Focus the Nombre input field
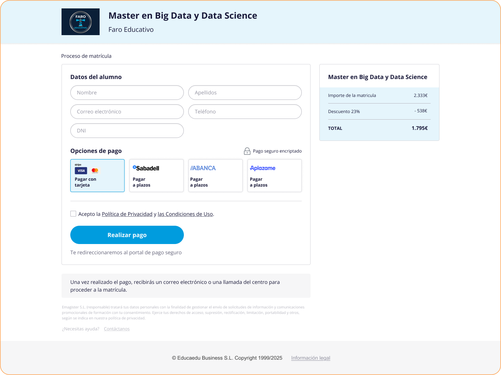Viewport: 501px width, 375px height. (x=127, y=93)
